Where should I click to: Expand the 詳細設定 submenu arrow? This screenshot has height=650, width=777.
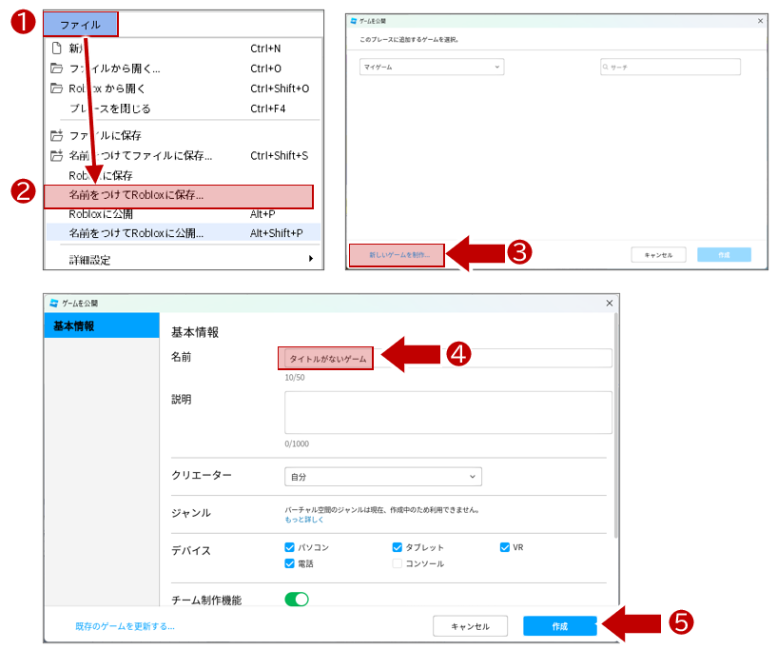(x=311, y=258)
